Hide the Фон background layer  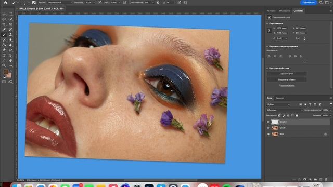pyautogui.click(x=268, y=134)
